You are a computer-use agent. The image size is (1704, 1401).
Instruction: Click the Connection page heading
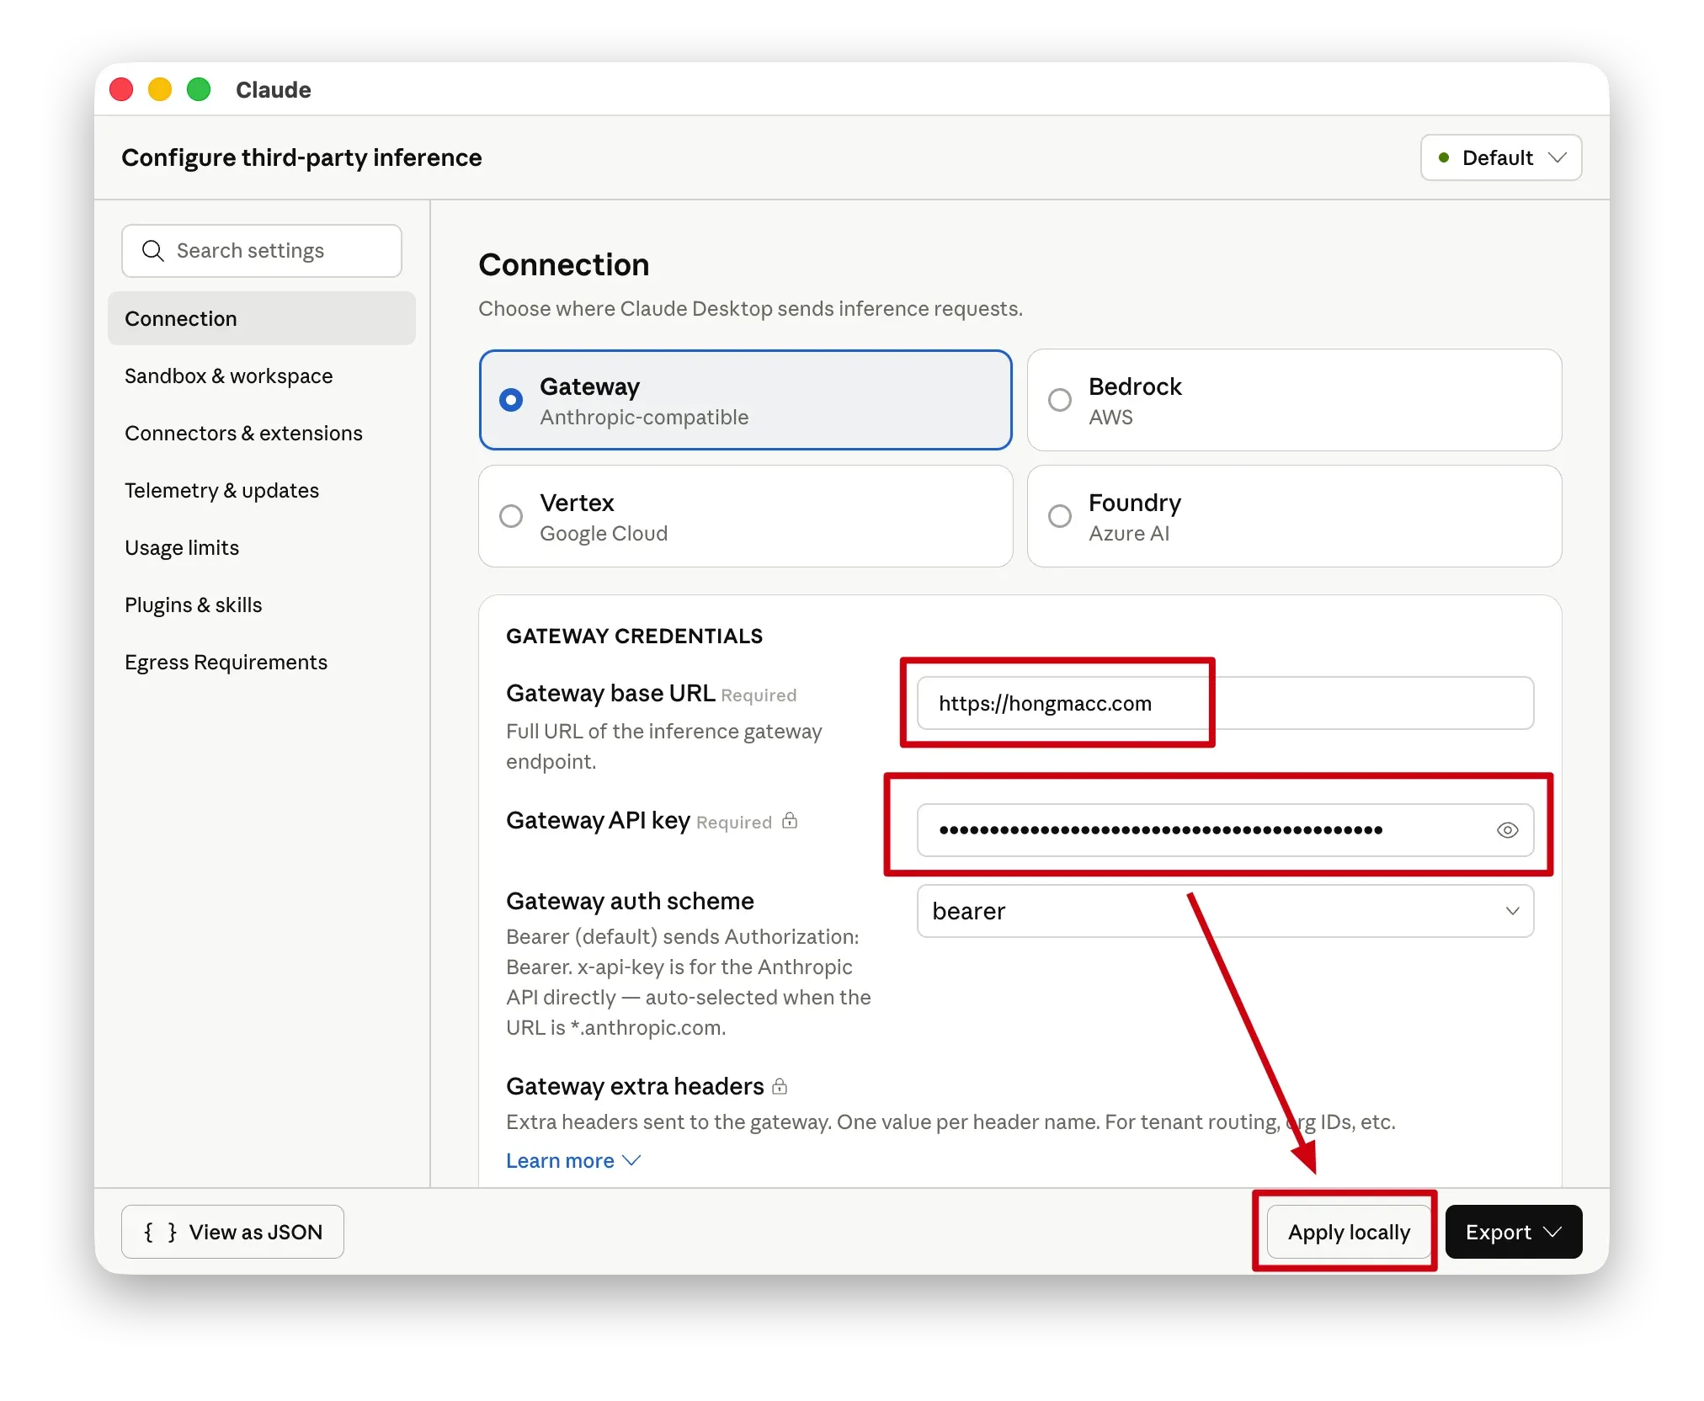pos(564,265)
